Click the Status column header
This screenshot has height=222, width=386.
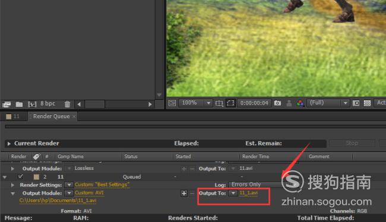[131, 157]
